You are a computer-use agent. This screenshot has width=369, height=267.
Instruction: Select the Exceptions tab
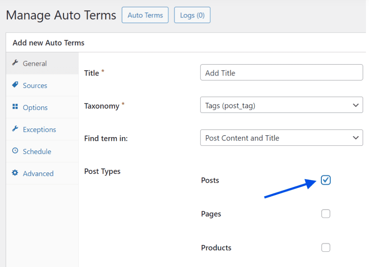pos(42,130)
